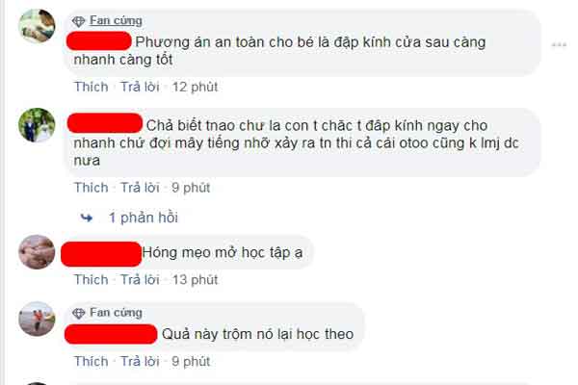Click the 12 phút timestamp on first comment
Screen dimensions: 578x385
pos(195,87)
